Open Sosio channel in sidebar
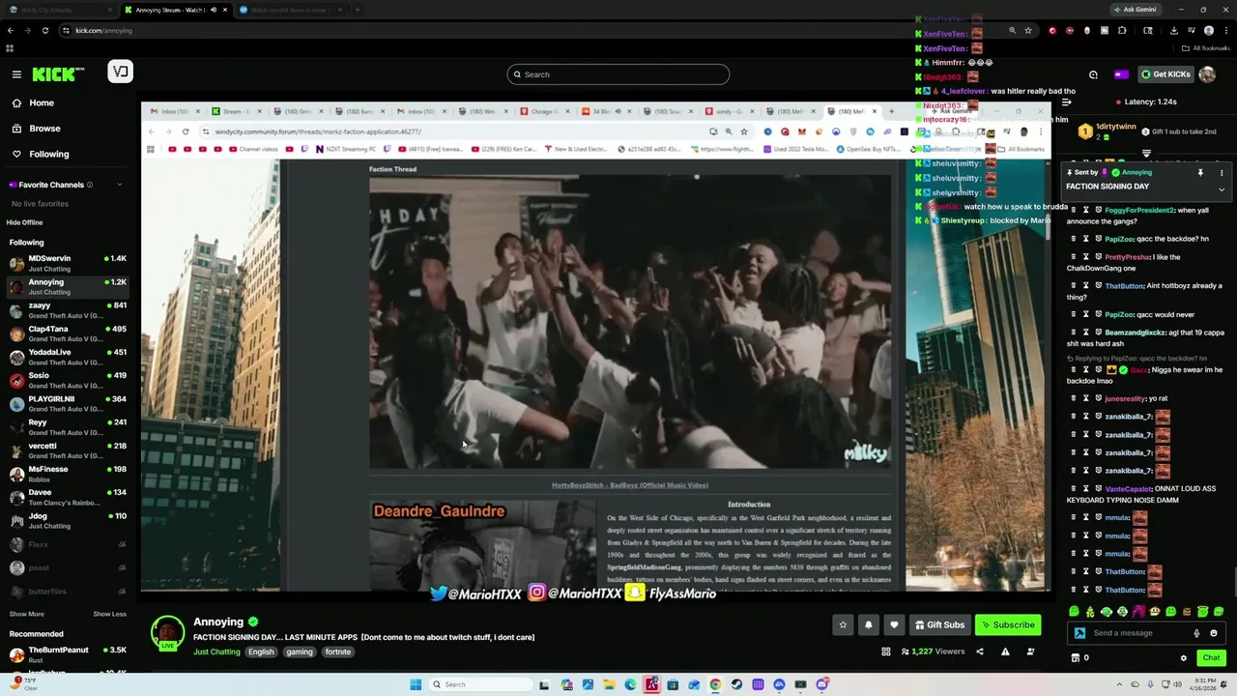This screenshot has width=1237, height=696. [66, 380]
